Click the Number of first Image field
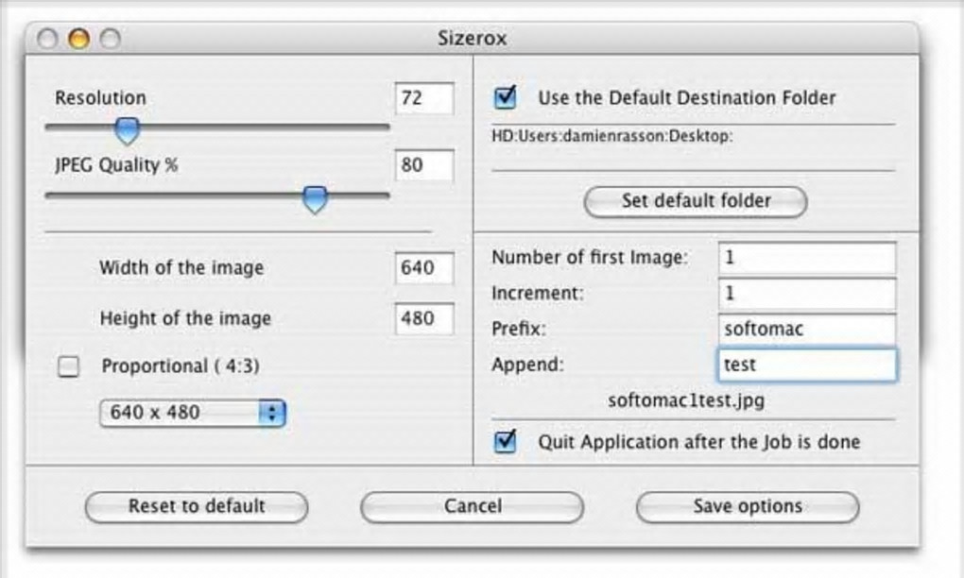Image resolution: width=964 pixels, height=578 pixels. tap(806, 257)
